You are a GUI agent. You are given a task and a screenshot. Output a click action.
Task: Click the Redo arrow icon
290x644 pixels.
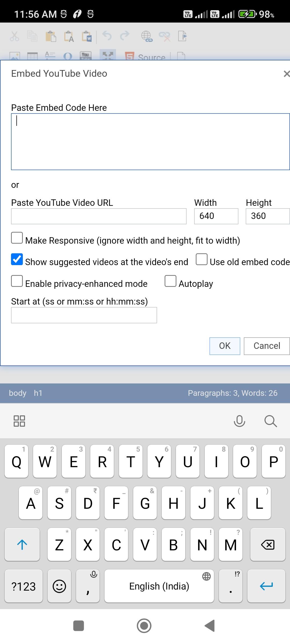(125, 36)
